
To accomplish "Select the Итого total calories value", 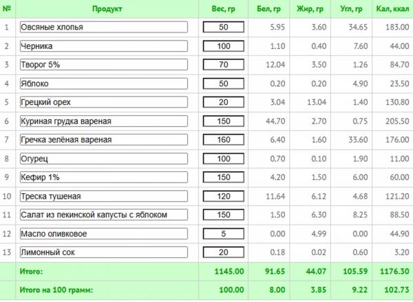I will tap(394, 271).
